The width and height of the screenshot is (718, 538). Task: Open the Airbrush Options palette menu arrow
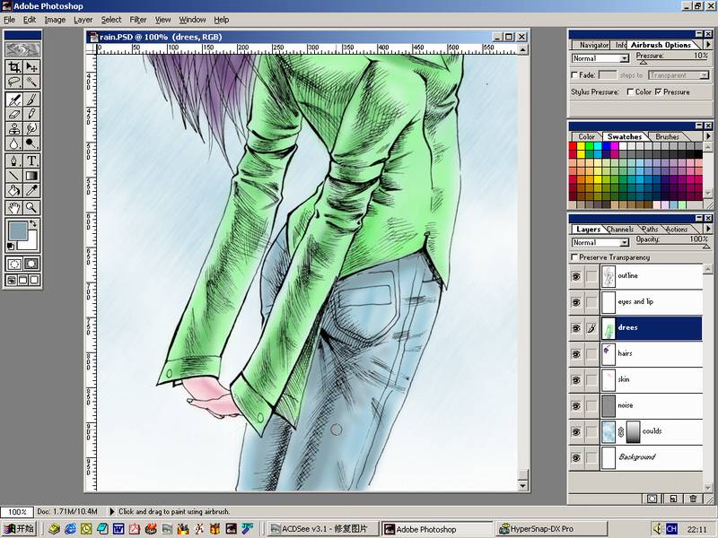[x=708, y=44]
